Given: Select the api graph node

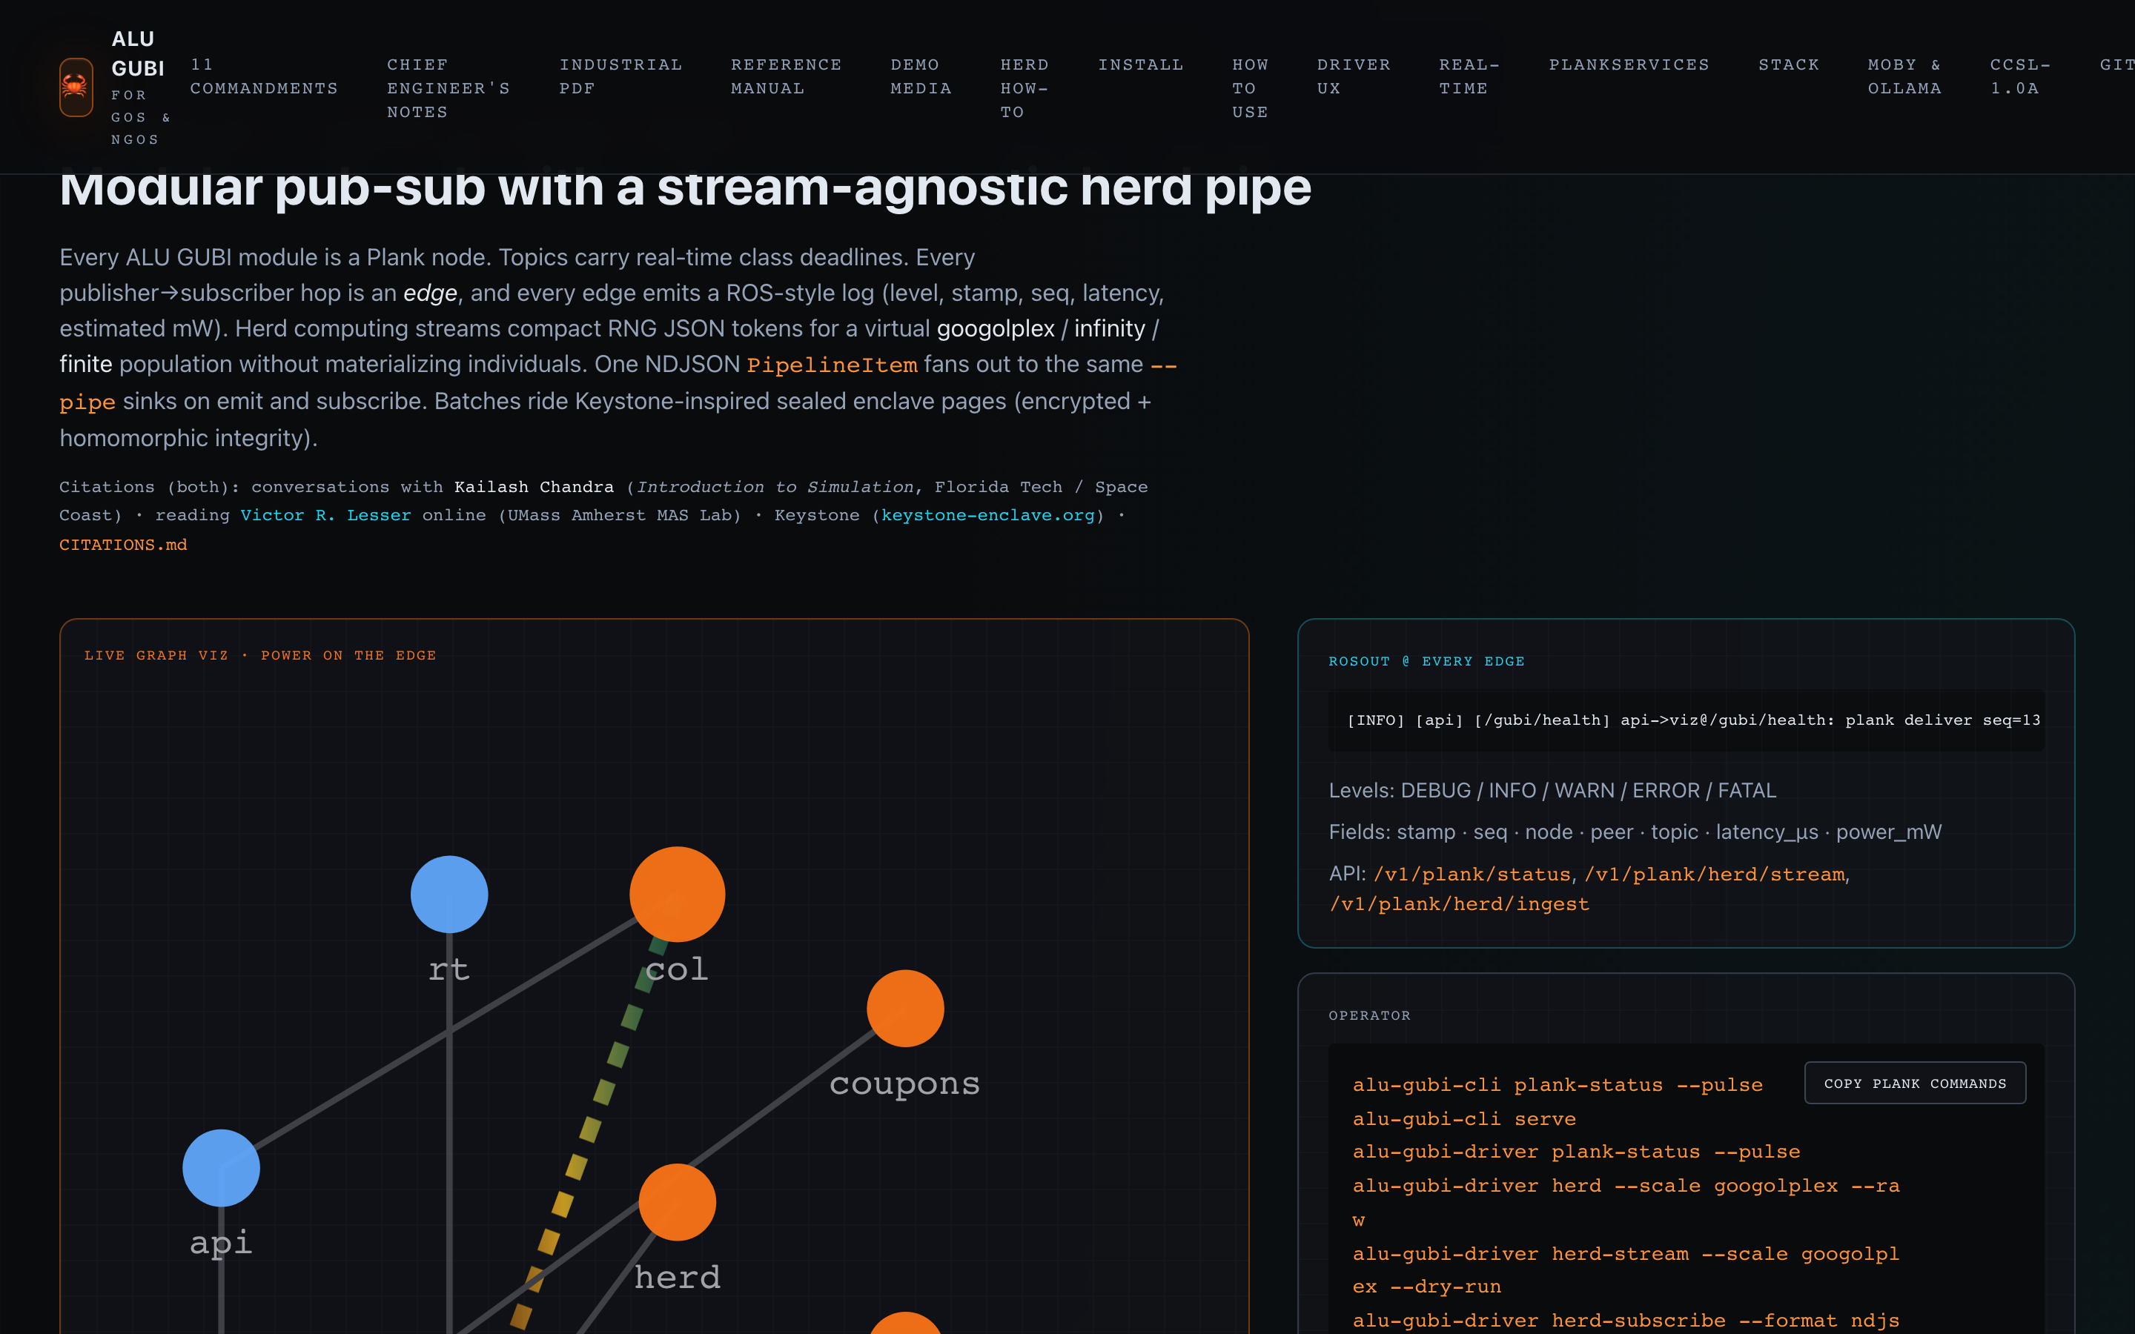Looking at the screenshot, I should pyautogui.click(x=222, y=1168).
